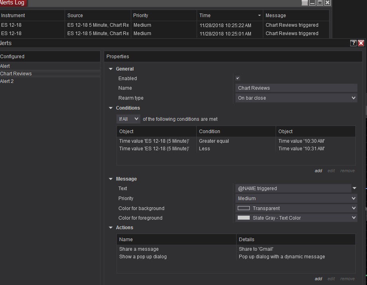367x285 pixels.
Task: Sort by Instrument column header
Action: pyautogui.click(x=32, y=16)
